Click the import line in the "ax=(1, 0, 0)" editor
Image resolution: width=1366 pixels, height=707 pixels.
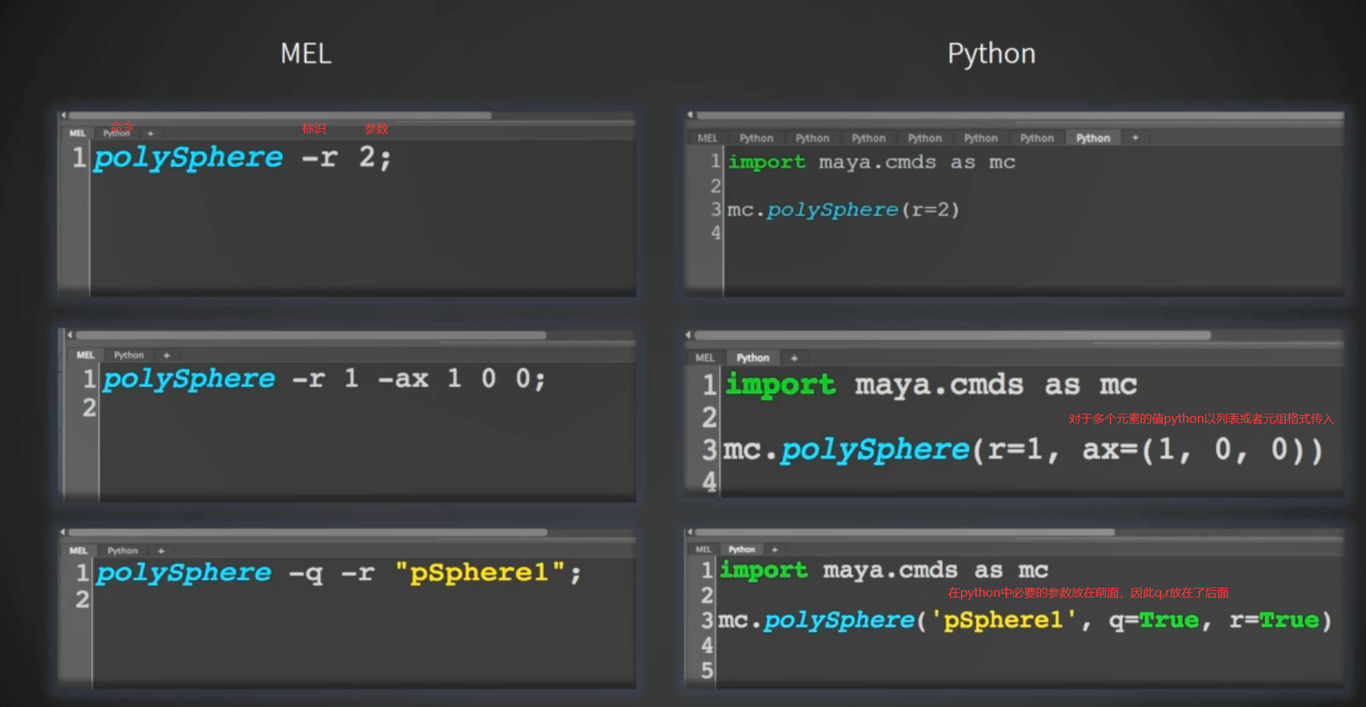[x=930, y=385]
